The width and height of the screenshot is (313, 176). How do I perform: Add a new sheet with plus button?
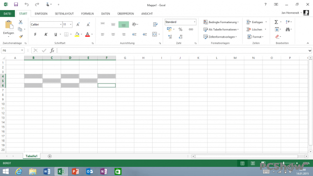coord(50,156)
